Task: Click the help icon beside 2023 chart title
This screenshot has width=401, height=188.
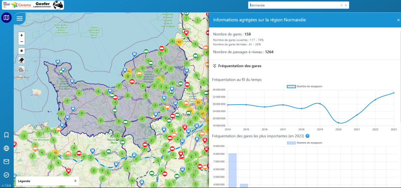Action: pyautogui.click(x=307, y=136)
